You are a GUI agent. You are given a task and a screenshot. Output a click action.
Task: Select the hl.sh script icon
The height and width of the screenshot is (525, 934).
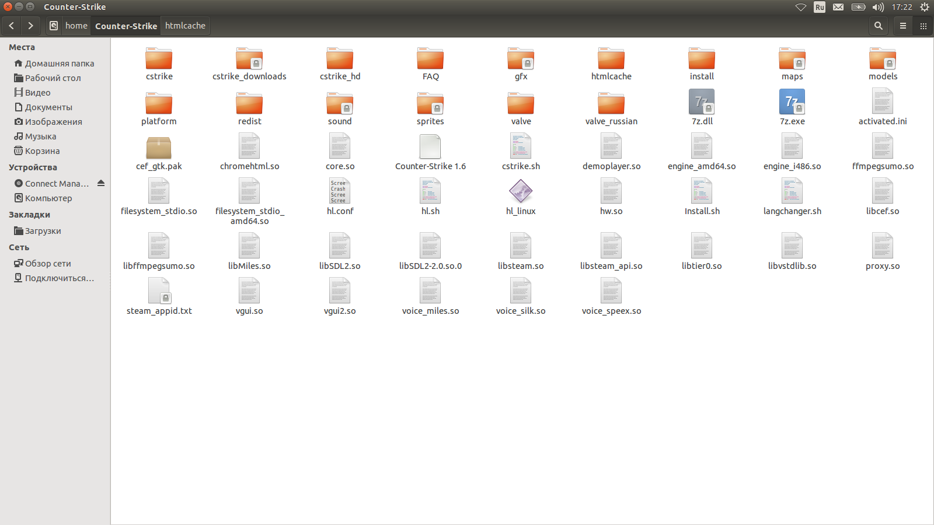click(x=430, y=191)
